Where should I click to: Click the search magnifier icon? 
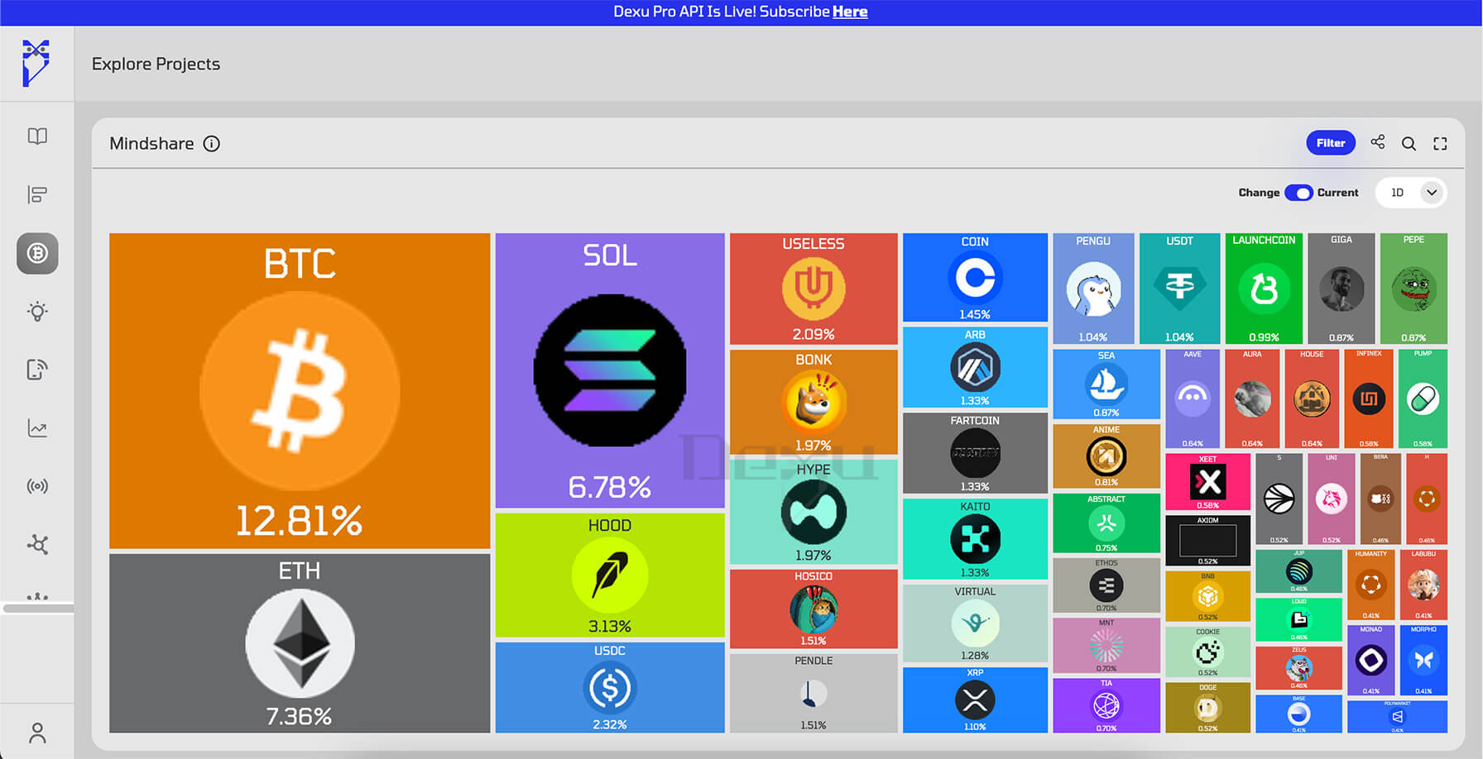pos(1409,144)
